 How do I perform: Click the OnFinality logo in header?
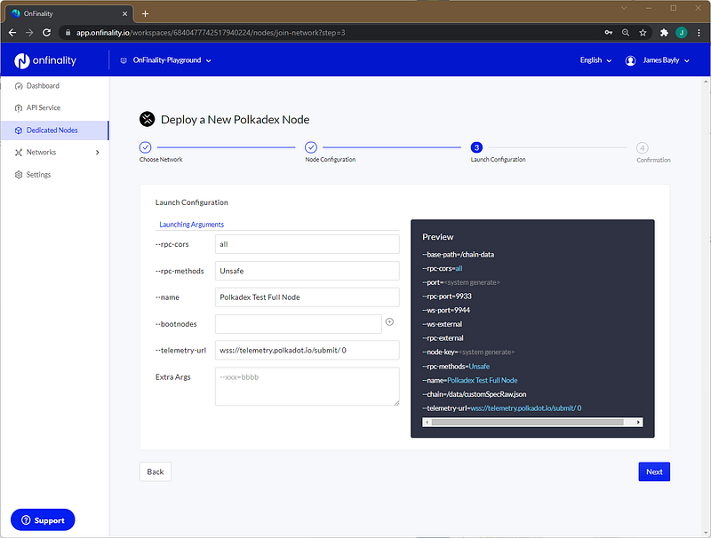pyautogui.click(x=45, y=60)
